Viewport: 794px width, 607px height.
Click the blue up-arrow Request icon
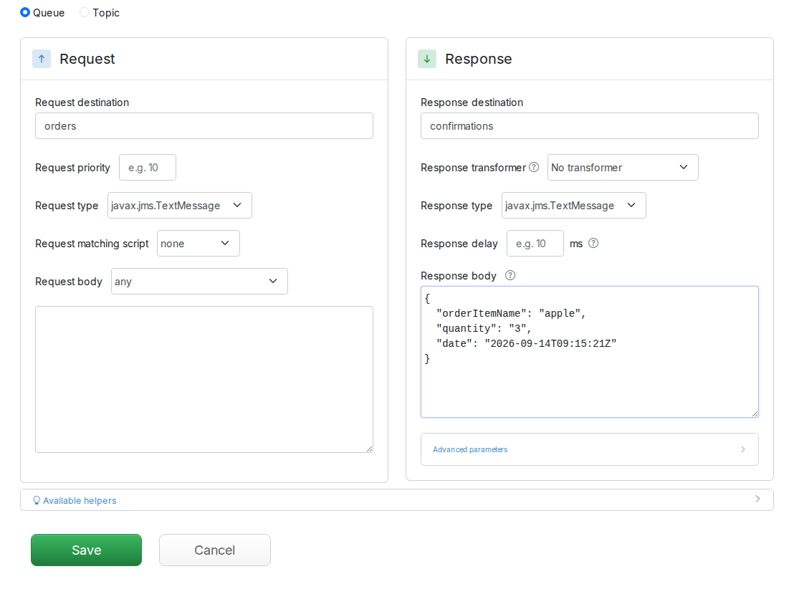[x=42, y=59]
